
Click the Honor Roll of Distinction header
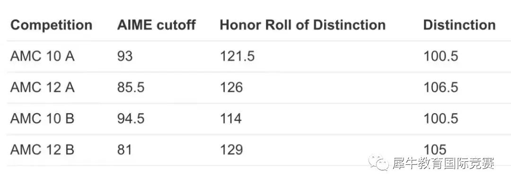coord(303,25)
